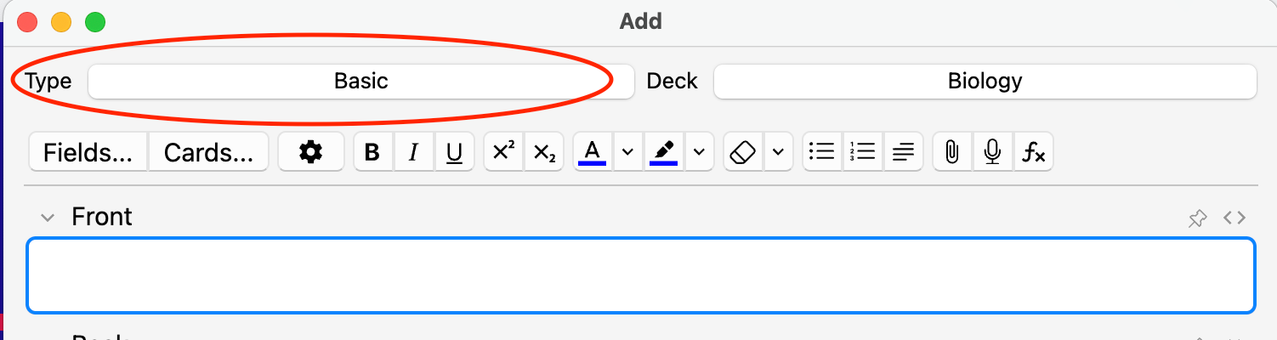Apply the text color swatch
Image resolution: width=1277 pixels, height=340 pixels.
click(593, 152)
